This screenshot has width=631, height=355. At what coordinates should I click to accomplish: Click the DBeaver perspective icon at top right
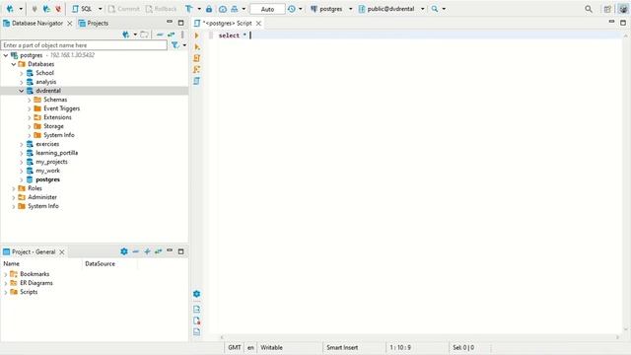pos(623,9)
